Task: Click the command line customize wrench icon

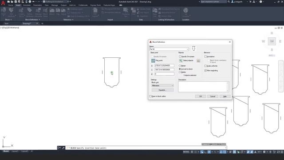Action: [x=63, y=148]
